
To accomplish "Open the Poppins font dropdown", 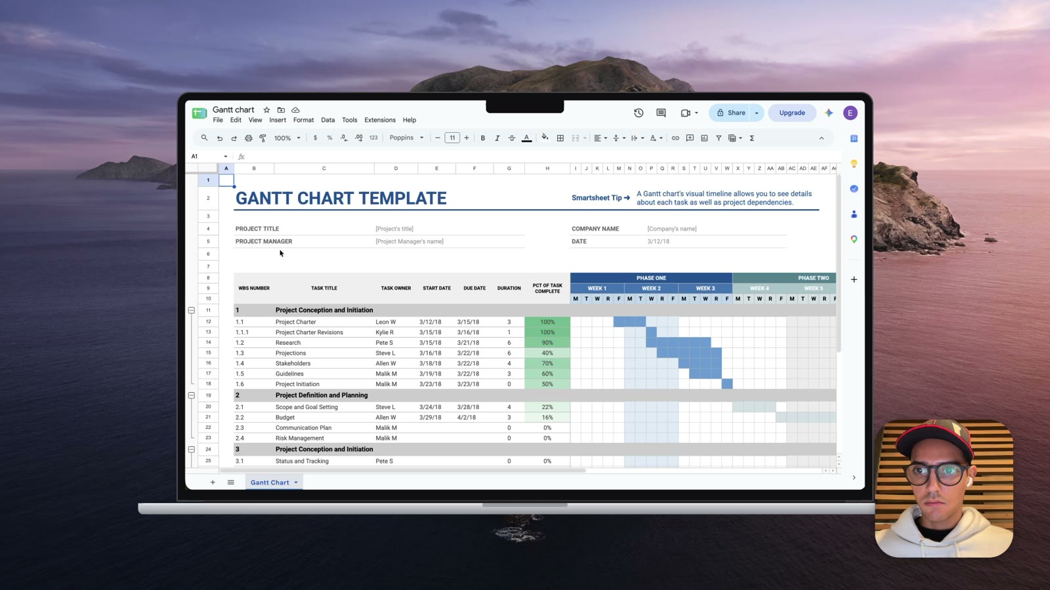I will click(x=407, y=138).
